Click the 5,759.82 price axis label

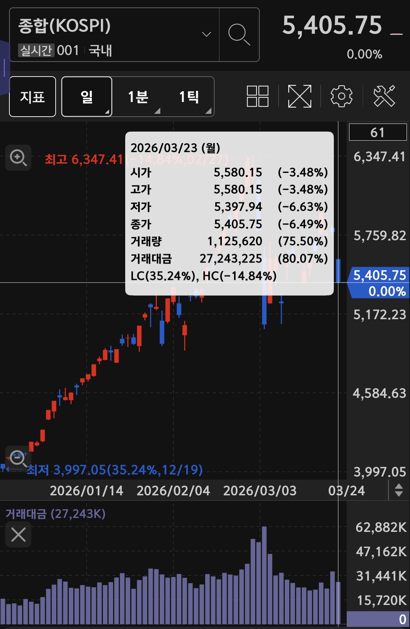pyautogui.click(x=380, y=236)
